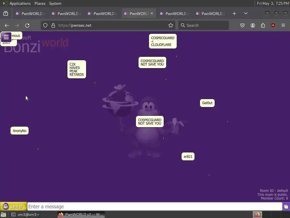
Task: Open the Firefox account icon
Action: coord(253,25)
